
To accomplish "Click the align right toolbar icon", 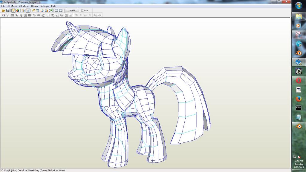I will pyautogui.click(x=81, y=15).
